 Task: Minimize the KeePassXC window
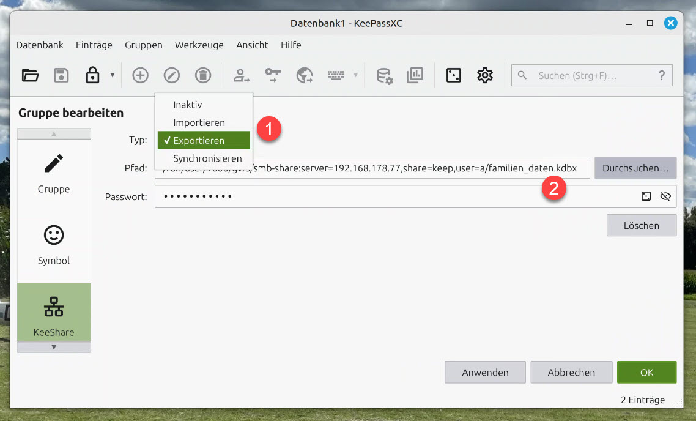[x=629, y=23]
